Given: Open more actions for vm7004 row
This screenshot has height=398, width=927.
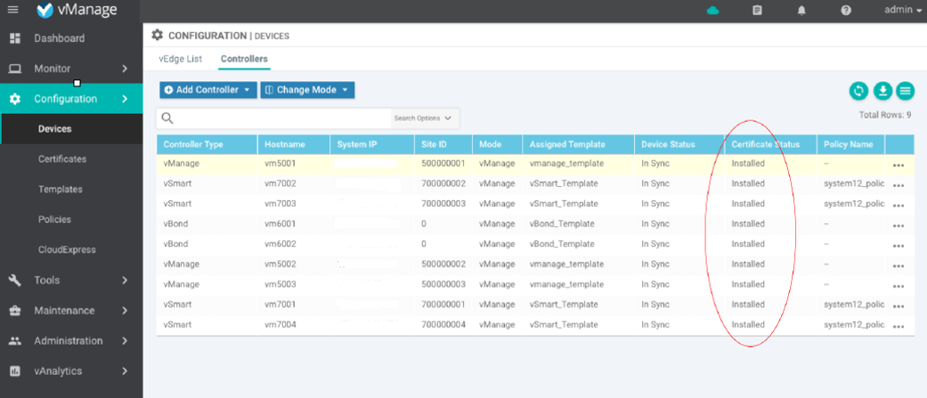Looking at the screenshot, I should coord(899,327).
